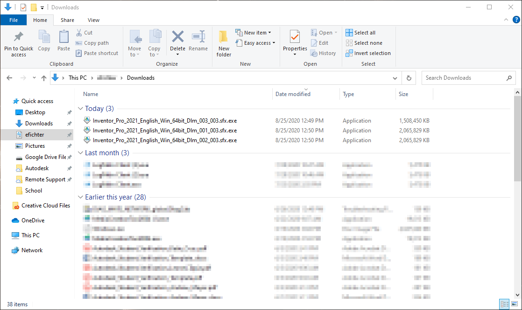Viewport: 522px width, 310px height.
Task: Open the View ribbon tab
Action: coord(93,20)
